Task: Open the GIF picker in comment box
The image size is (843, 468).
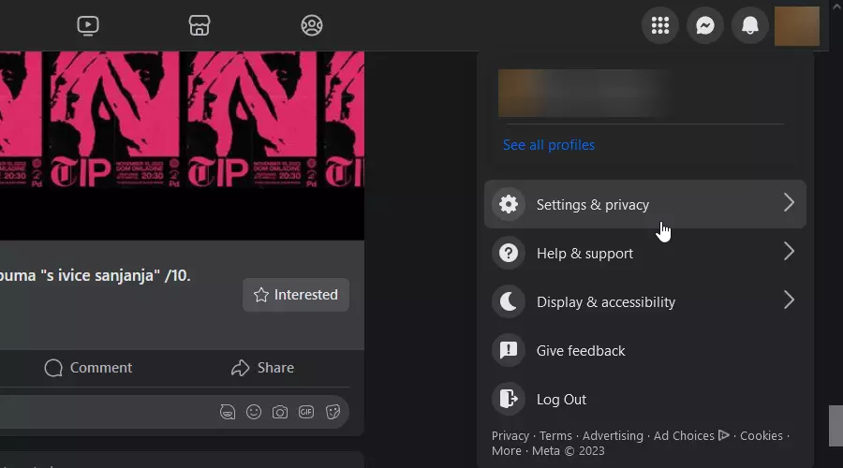Action: tap(306, 412)
